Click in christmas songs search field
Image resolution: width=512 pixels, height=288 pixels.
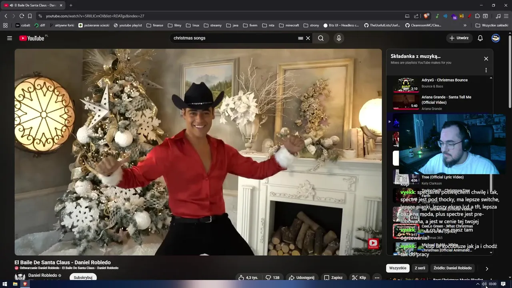click(x=234, y=38)
